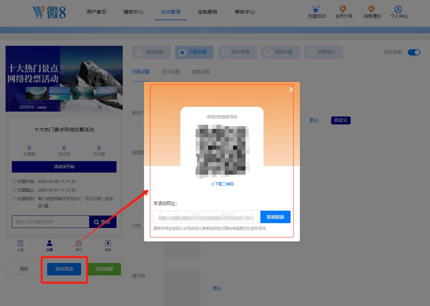Image resolution: width=430 pixels, height=306 pixels.
Task: Select the 底部设置 sub-tab
Action: (201, 72)
